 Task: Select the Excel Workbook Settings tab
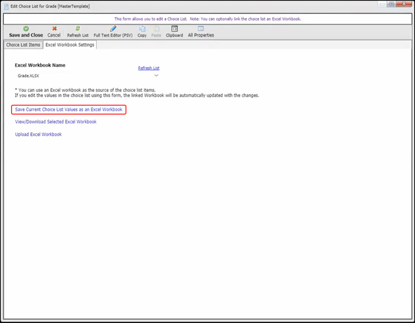click(x=70, y=45)
